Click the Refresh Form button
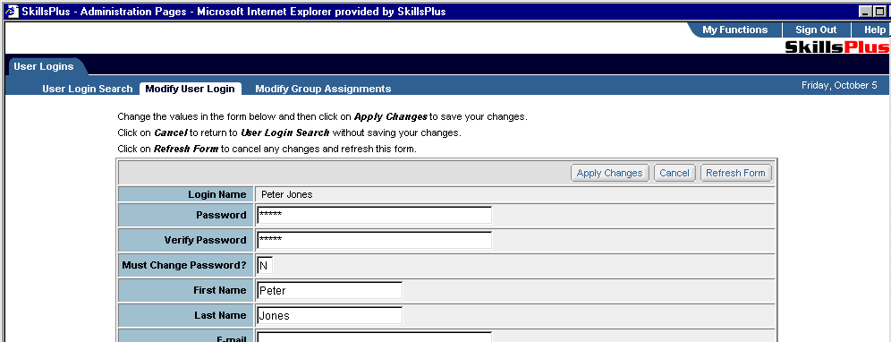The height and width of the screenshot is (342, 891). coord(735,173)
